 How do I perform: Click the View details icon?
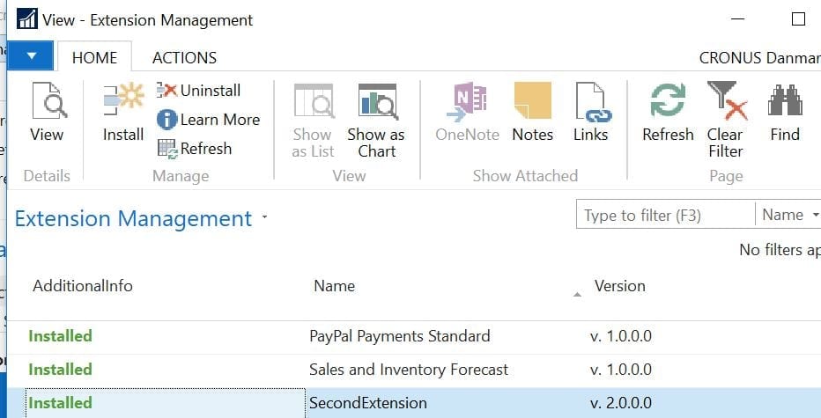pos(49,100)
